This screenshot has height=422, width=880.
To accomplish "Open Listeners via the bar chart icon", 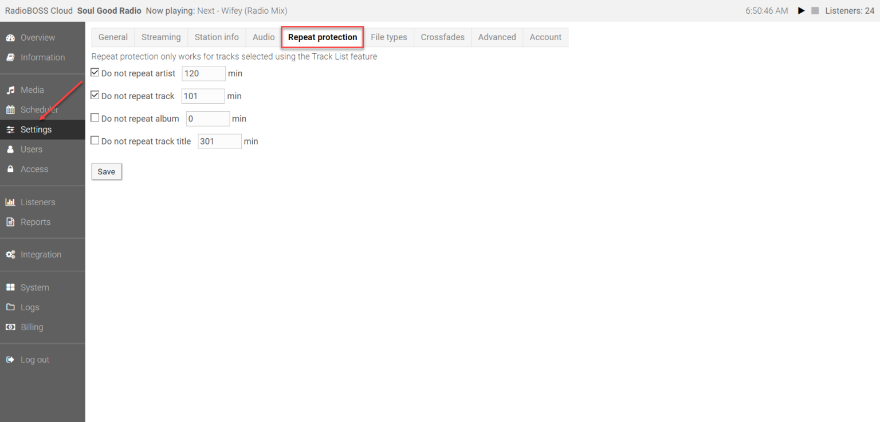I will pyautogui.click(x=10, y=202).
